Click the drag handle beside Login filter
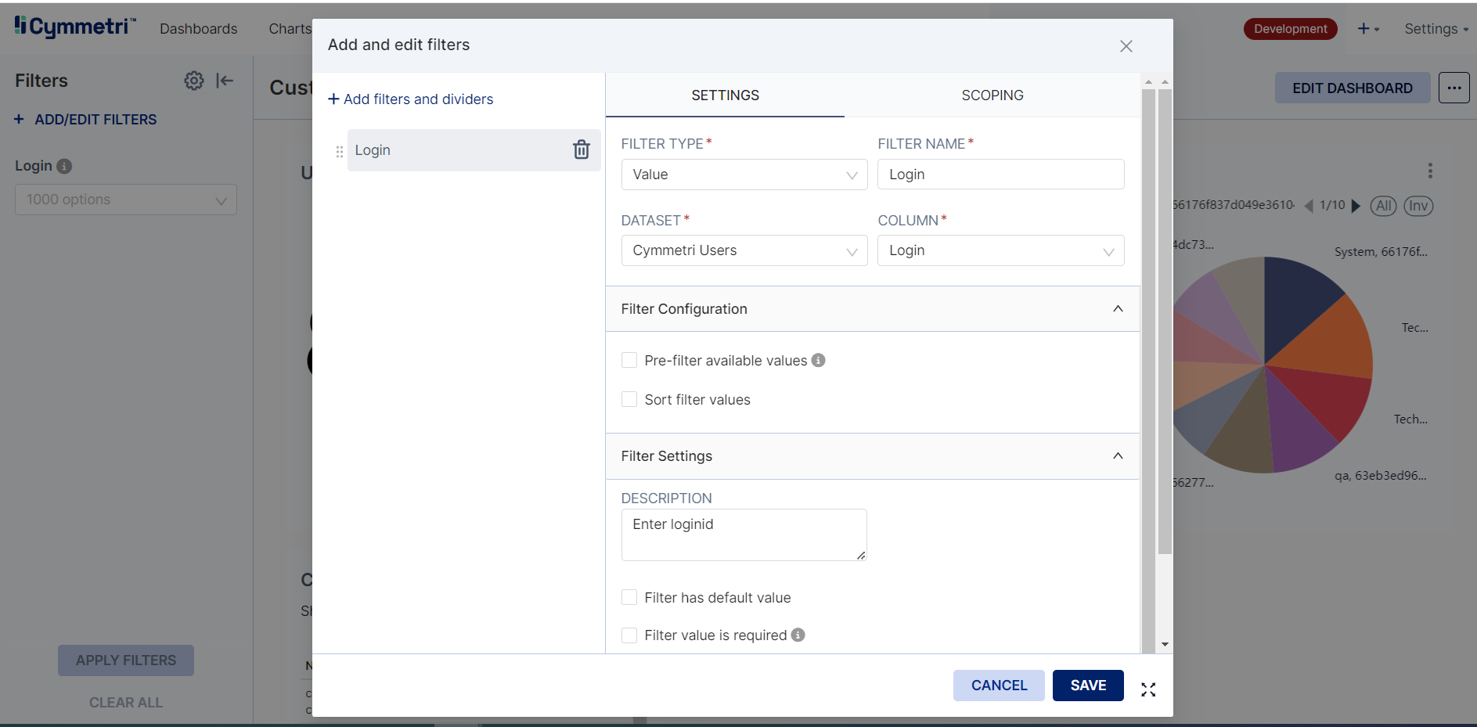 click(x=339, y=151)
